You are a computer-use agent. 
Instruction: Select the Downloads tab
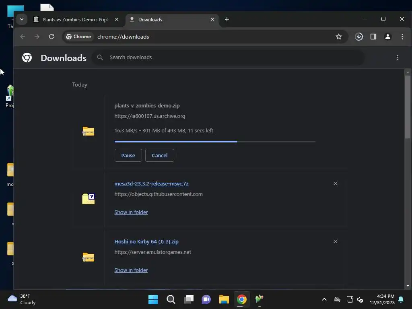tap(172, 20)
